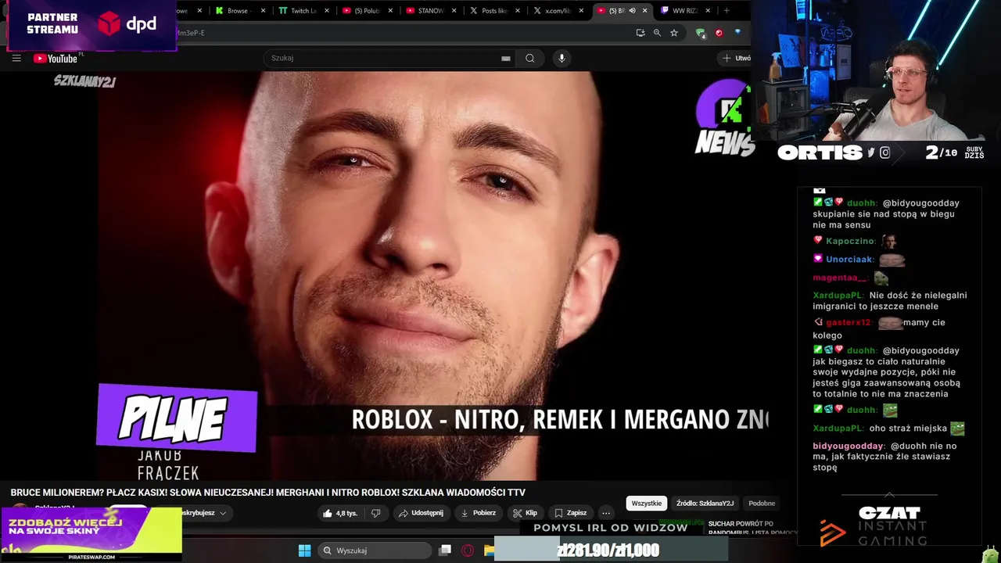The width and height of the screenshot is (1001, 563).
Task: Open Windows Start menu
Action: pyautogui.click(x=304, y=550)
